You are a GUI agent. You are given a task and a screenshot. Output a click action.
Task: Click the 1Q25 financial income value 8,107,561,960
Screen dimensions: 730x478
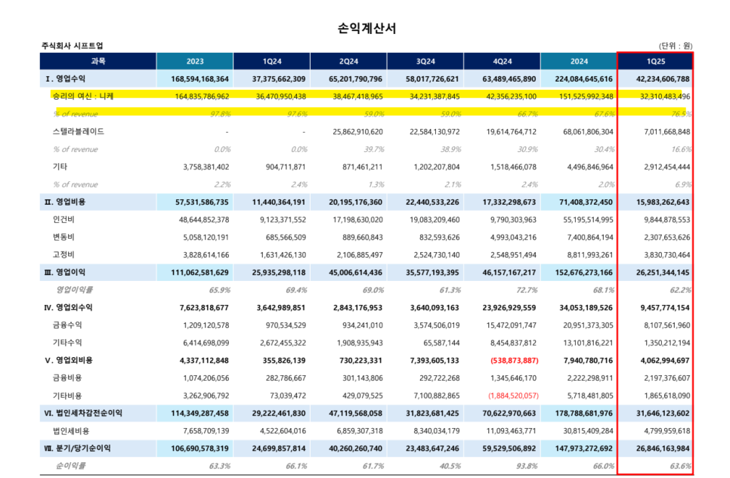[667, 325]
